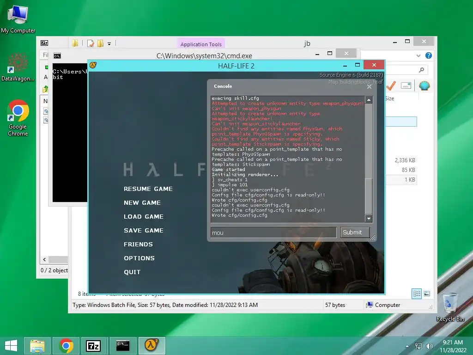Open SAVE GAME menu
Viewport: 473px width, 355px height.
(144, 231)
